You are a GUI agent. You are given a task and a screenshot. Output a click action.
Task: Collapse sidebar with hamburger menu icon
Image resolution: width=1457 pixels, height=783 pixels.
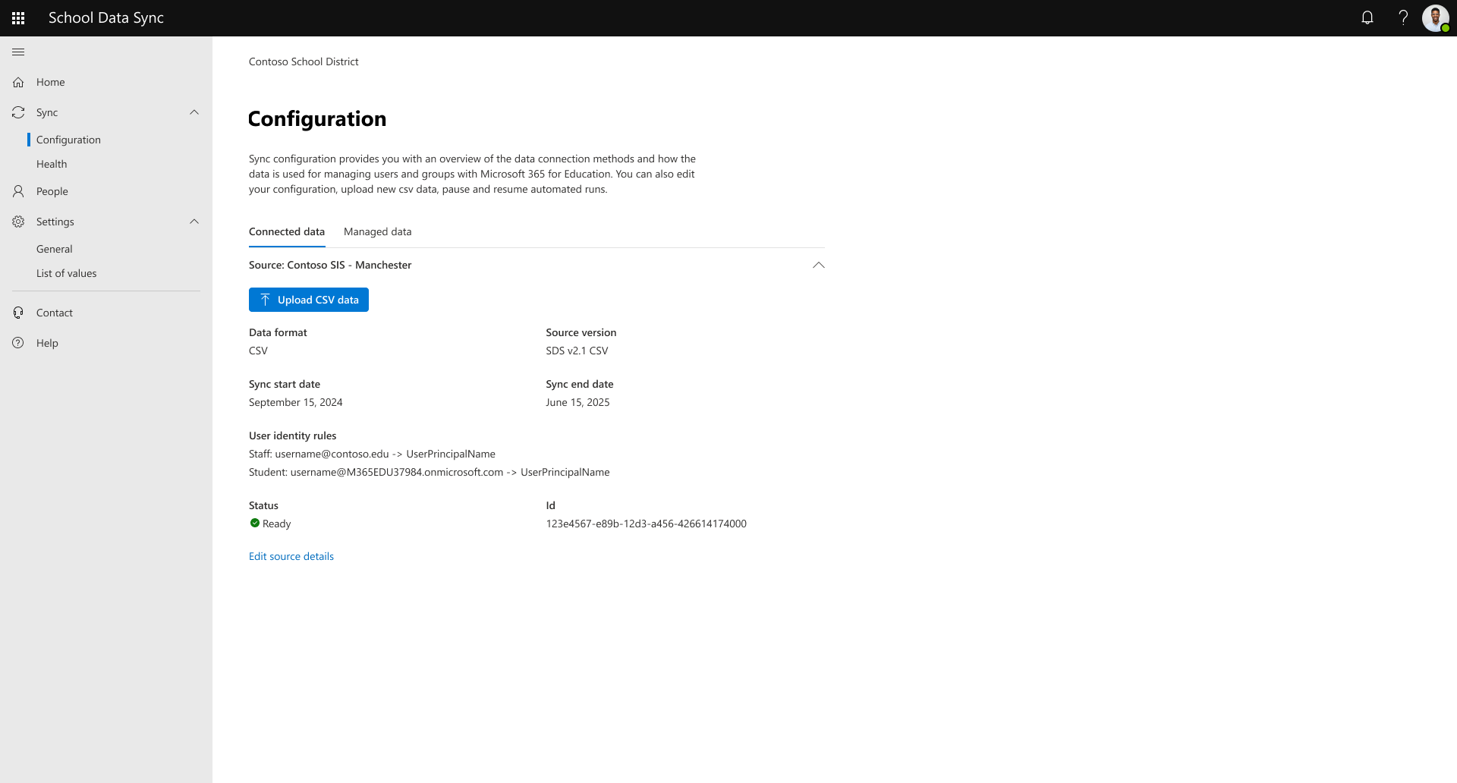pyautogui.click(x=18, y=52)
